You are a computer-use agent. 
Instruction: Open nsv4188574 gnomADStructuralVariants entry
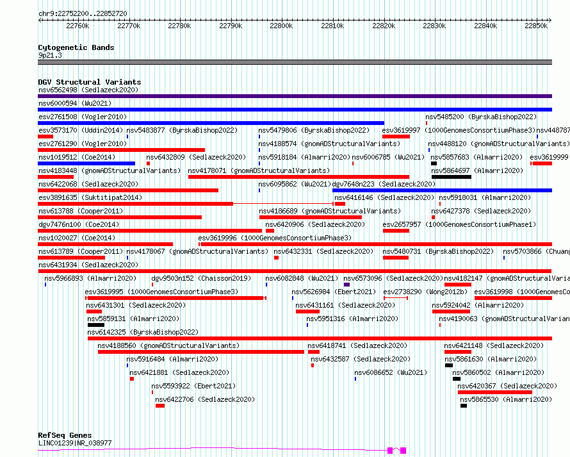(329, 144)
